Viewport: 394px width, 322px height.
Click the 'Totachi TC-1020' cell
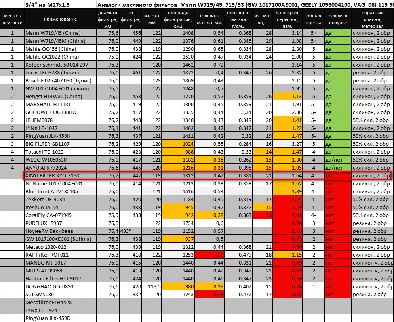60,152
